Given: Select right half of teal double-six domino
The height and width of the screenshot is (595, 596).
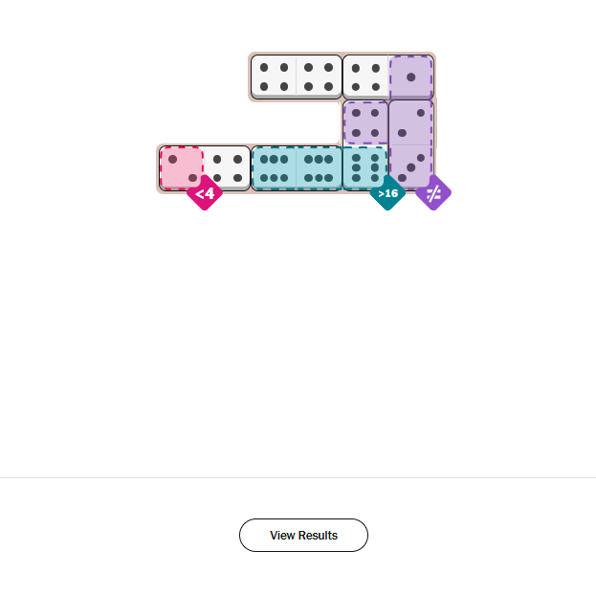Looking at the screenshot, I should 319,168.
